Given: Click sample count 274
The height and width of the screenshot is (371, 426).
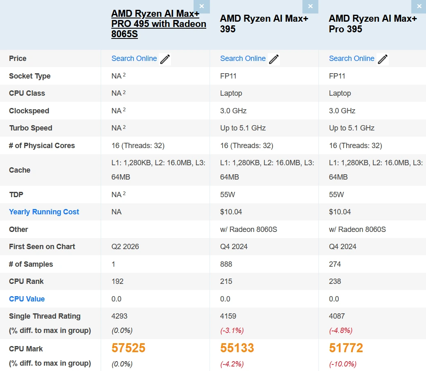Looking at the screenshot, I should (x=335, y=264).
